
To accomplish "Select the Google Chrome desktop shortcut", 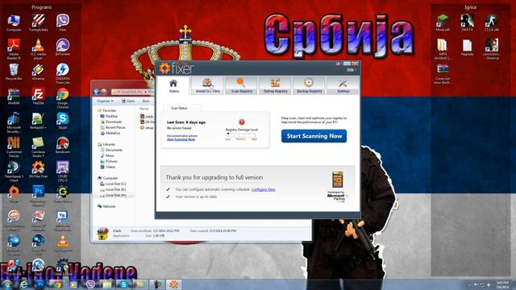I will 63,98.
